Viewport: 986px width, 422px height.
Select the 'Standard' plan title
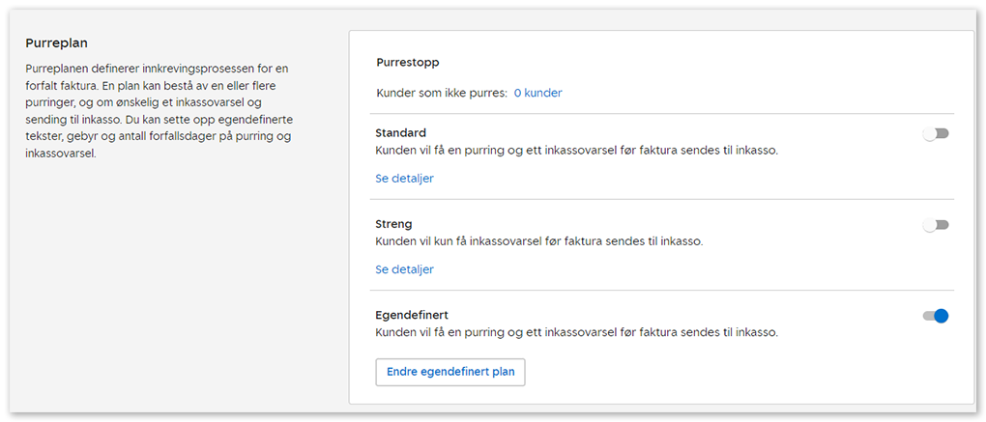[400, 133]
